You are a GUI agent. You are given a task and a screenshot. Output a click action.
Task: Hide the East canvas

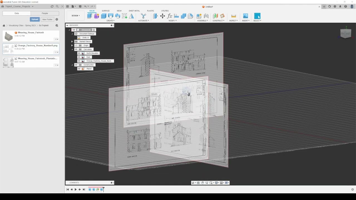79,57
